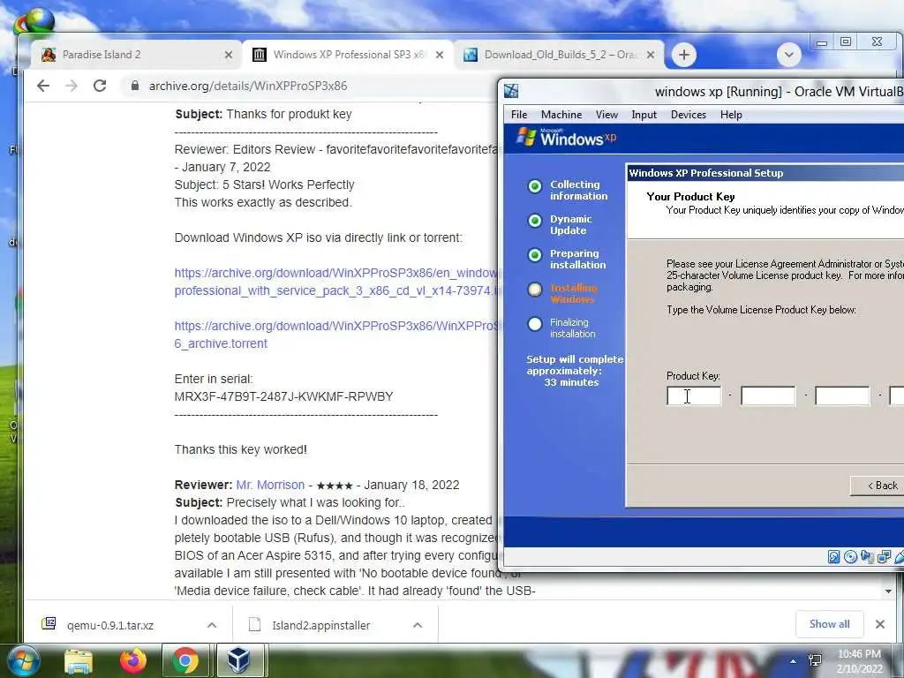Open the VirtualBox View menu
The image size is (904, 678).
click(x=606, y=115)
